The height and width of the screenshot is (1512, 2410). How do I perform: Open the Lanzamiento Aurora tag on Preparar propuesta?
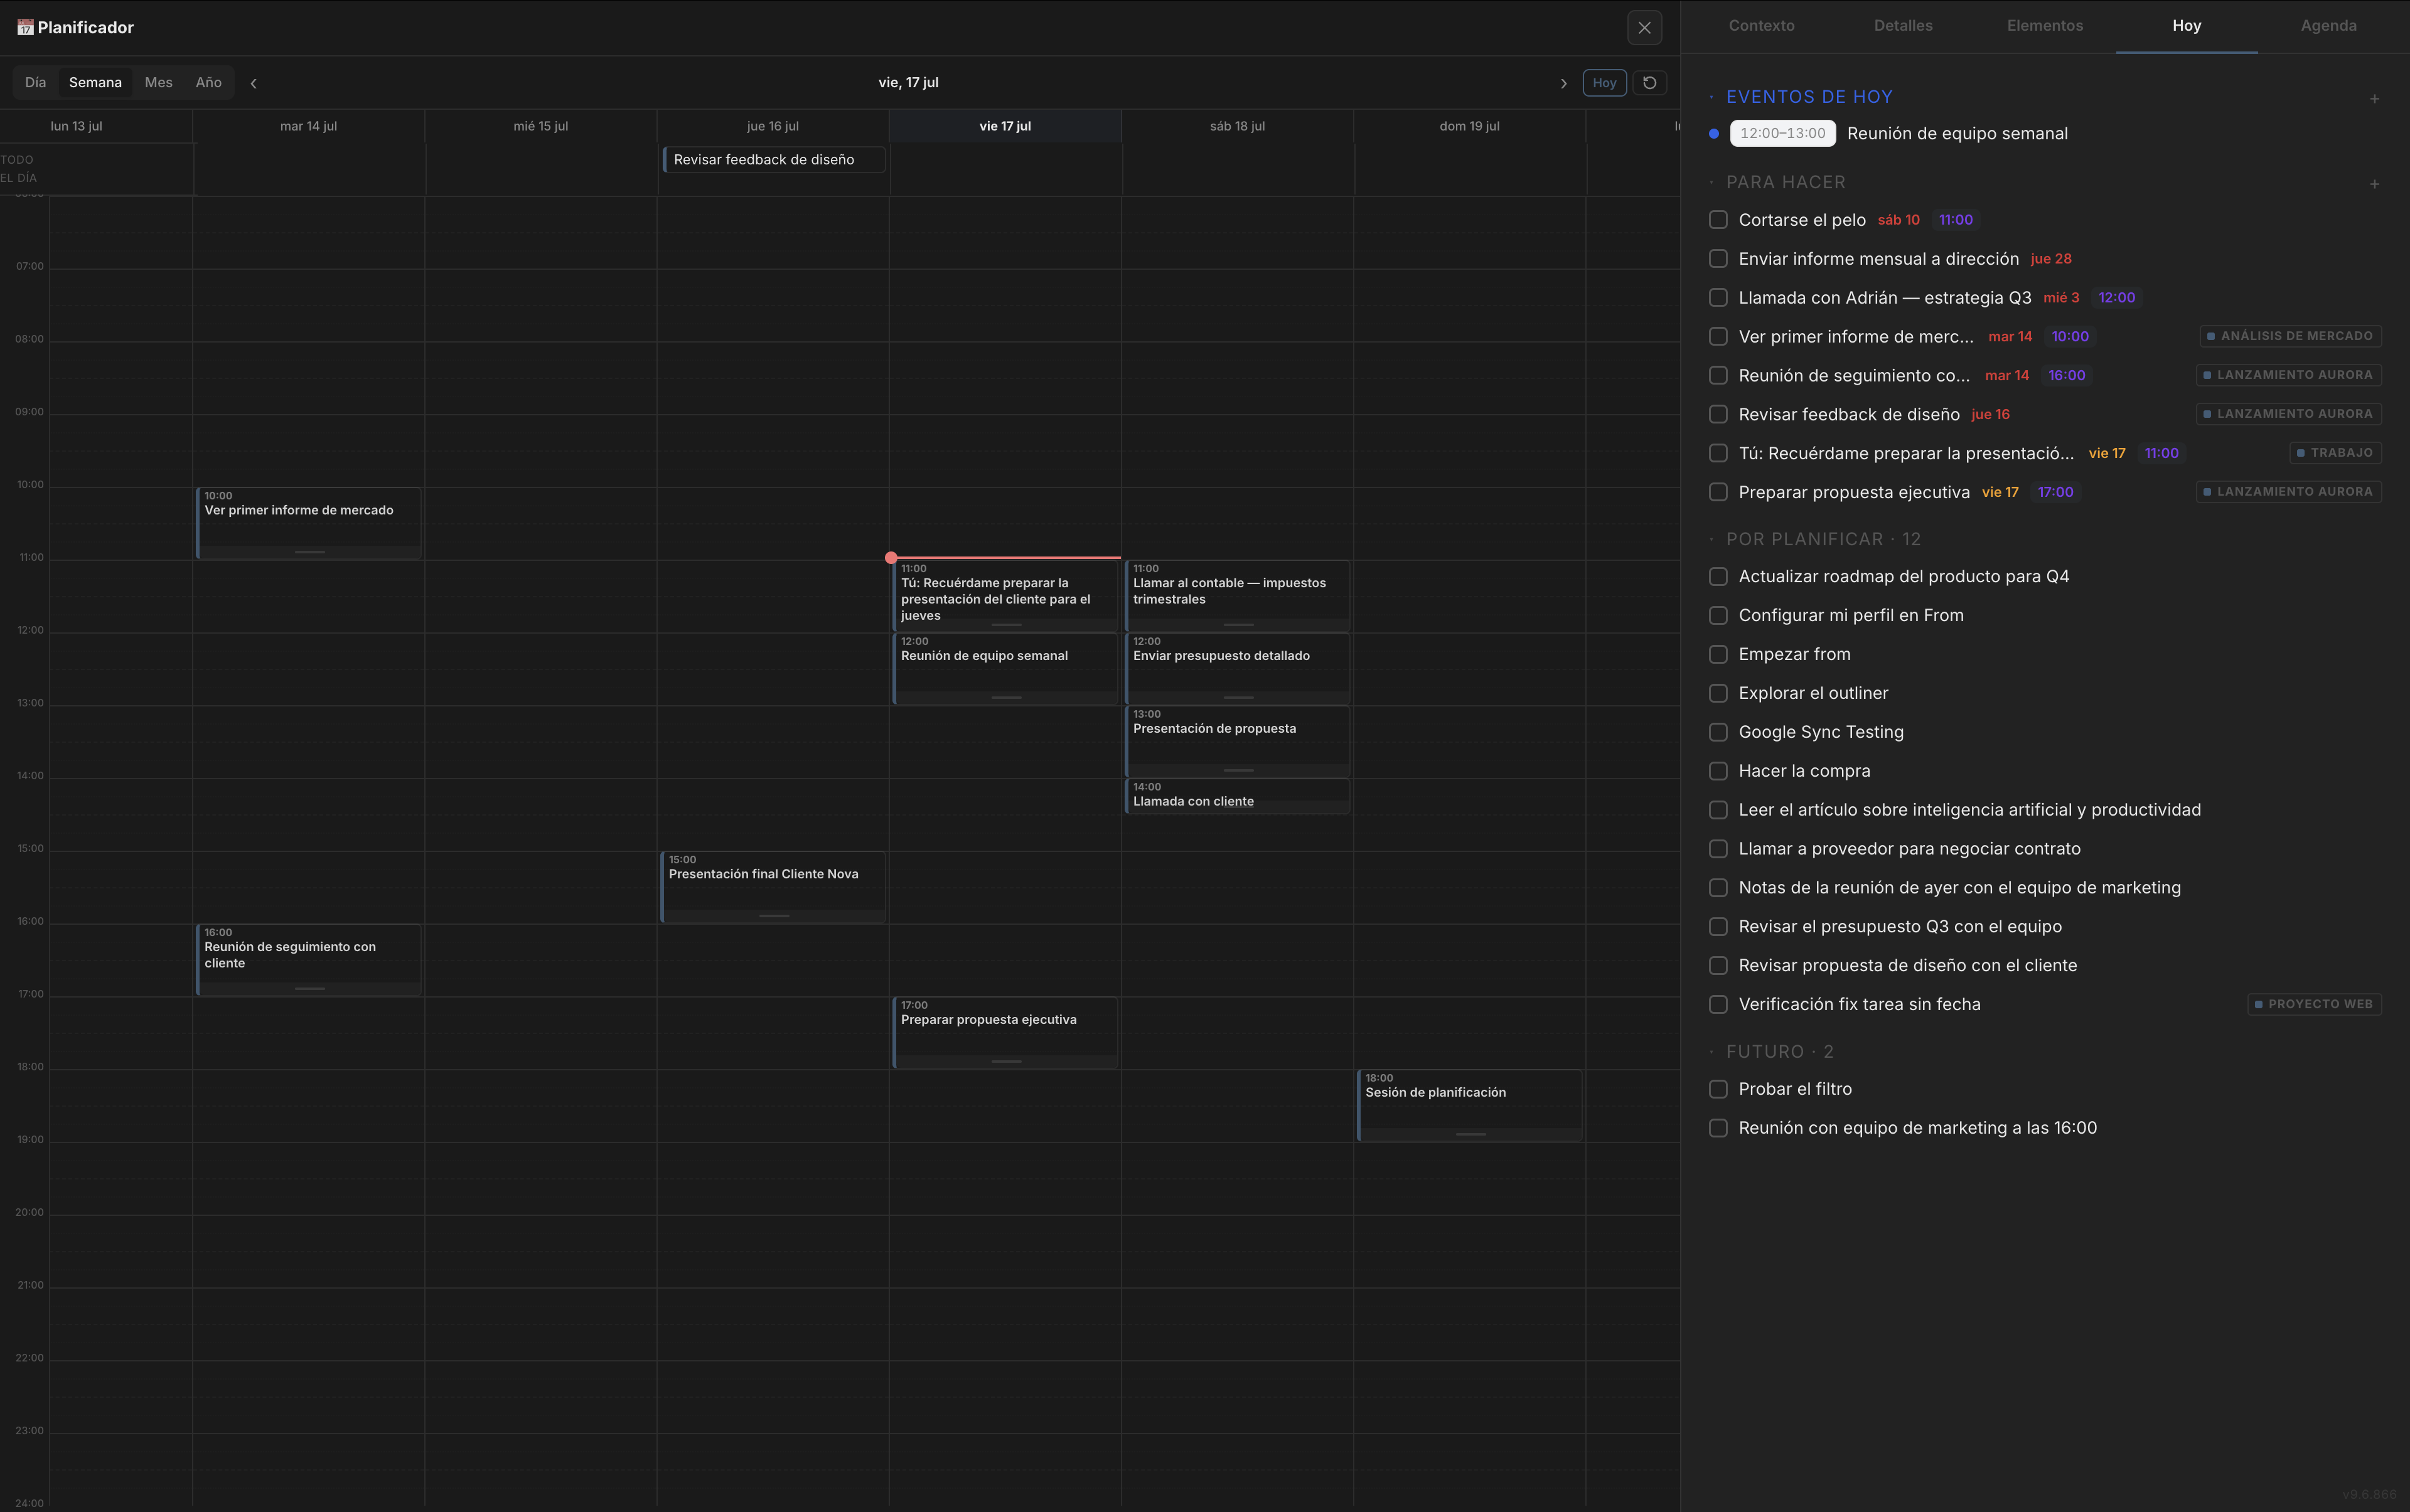tap(2288, 492)
